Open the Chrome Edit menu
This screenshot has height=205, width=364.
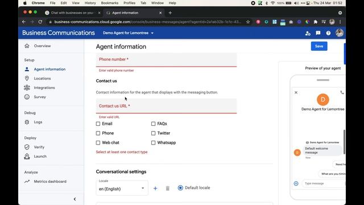point(64,3)
